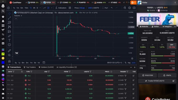This screenshot has height=100, width=178.
Task: Toggle the magnet snap mode
Action: pos(9,61)
